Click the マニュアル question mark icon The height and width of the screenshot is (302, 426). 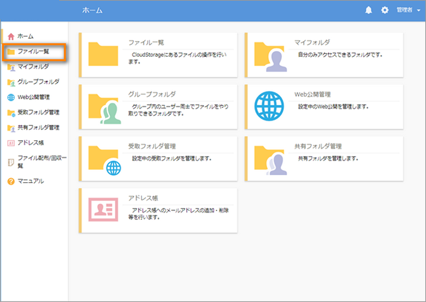click(x=11, y=181)
